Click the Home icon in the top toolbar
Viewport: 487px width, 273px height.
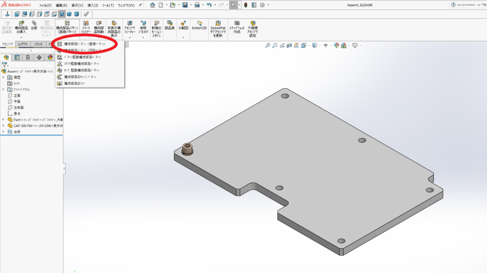tap(153, 5)
